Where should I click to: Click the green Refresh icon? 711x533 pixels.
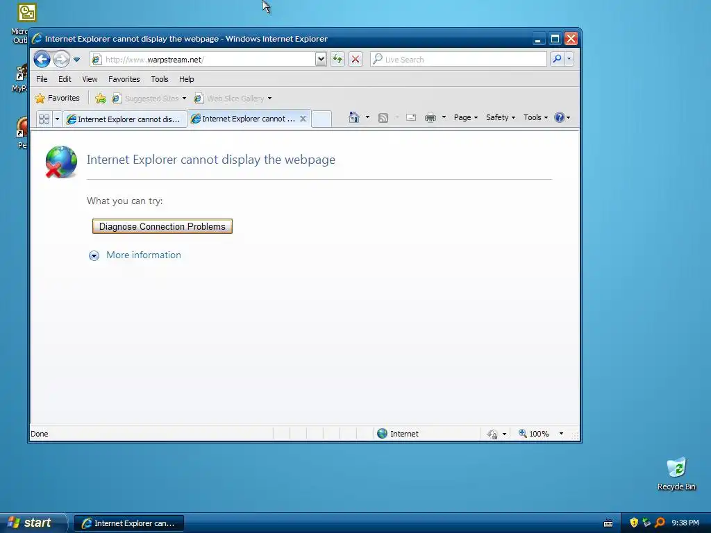[x=337, y=60]
